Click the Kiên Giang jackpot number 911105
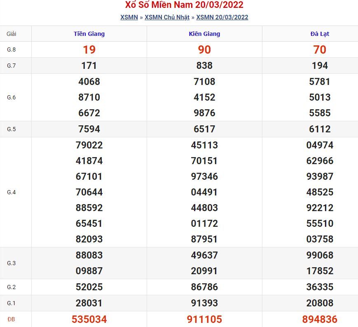The width and height of the screenshot is (358, 327). coord(204,319)
